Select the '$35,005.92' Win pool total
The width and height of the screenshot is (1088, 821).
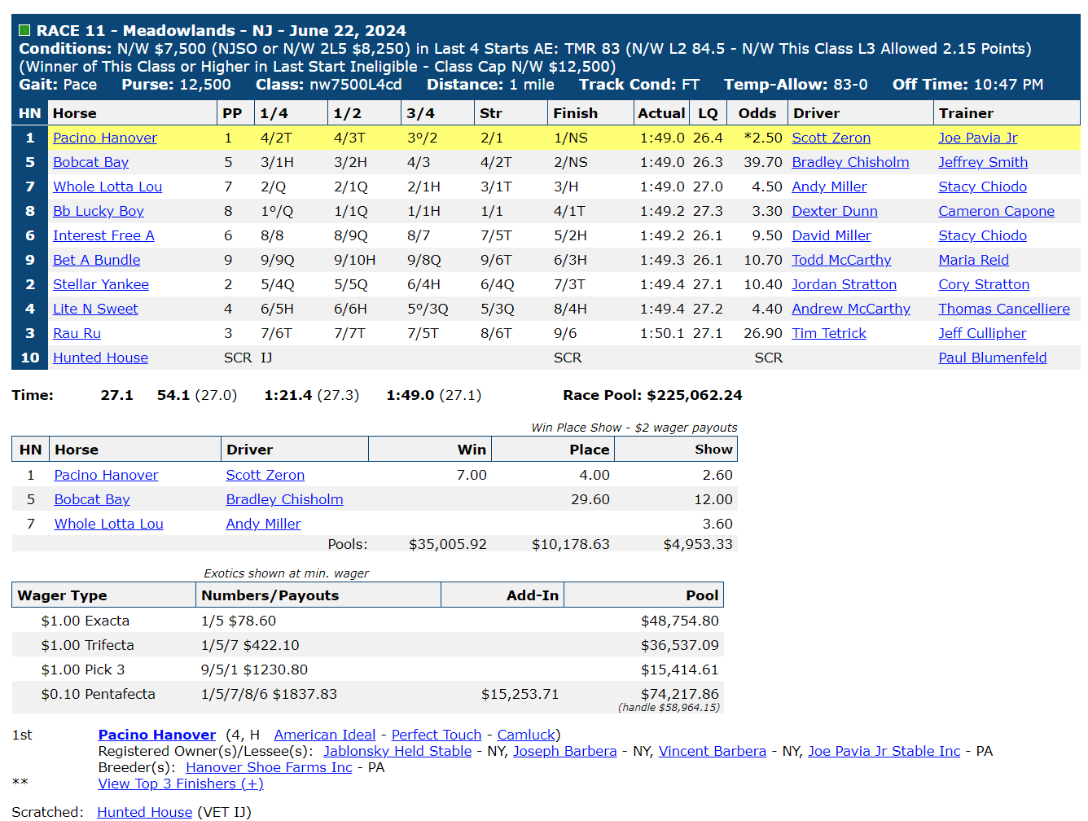(x=447, y=544)
